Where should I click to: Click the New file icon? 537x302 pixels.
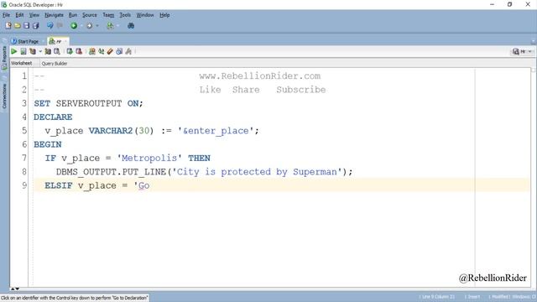(x=8, y=26)
